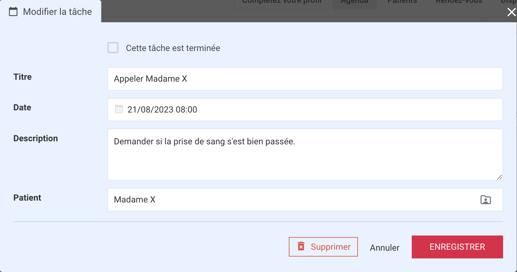Click the calendar icon beside Modifier la tâche
Screen dimensions: 517x272
point(13,12)
